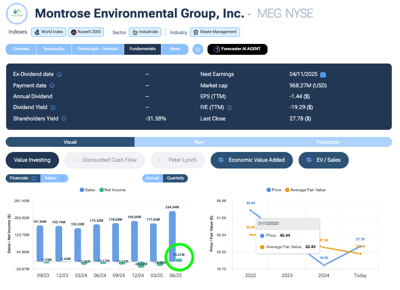Click the 06/25 sales bar 234.54M

172,236
